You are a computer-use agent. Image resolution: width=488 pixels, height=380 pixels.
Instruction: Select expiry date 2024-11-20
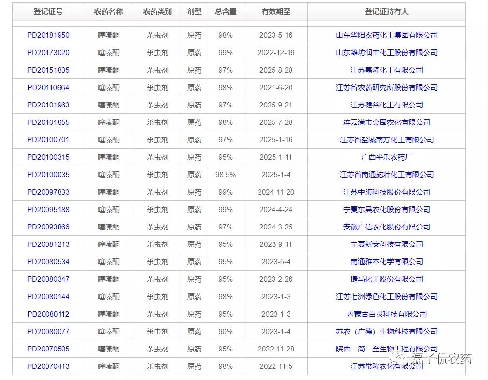click(276, 192)
